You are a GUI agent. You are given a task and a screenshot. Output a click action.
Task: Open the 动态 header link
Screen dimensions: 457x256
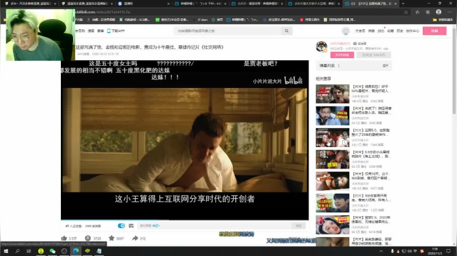tap(381, 31)
